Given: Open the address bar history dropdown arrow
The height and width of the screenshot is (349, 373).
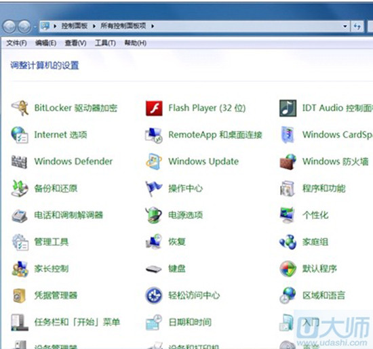Looking at the screenshot, I should (x=345, y=26).
